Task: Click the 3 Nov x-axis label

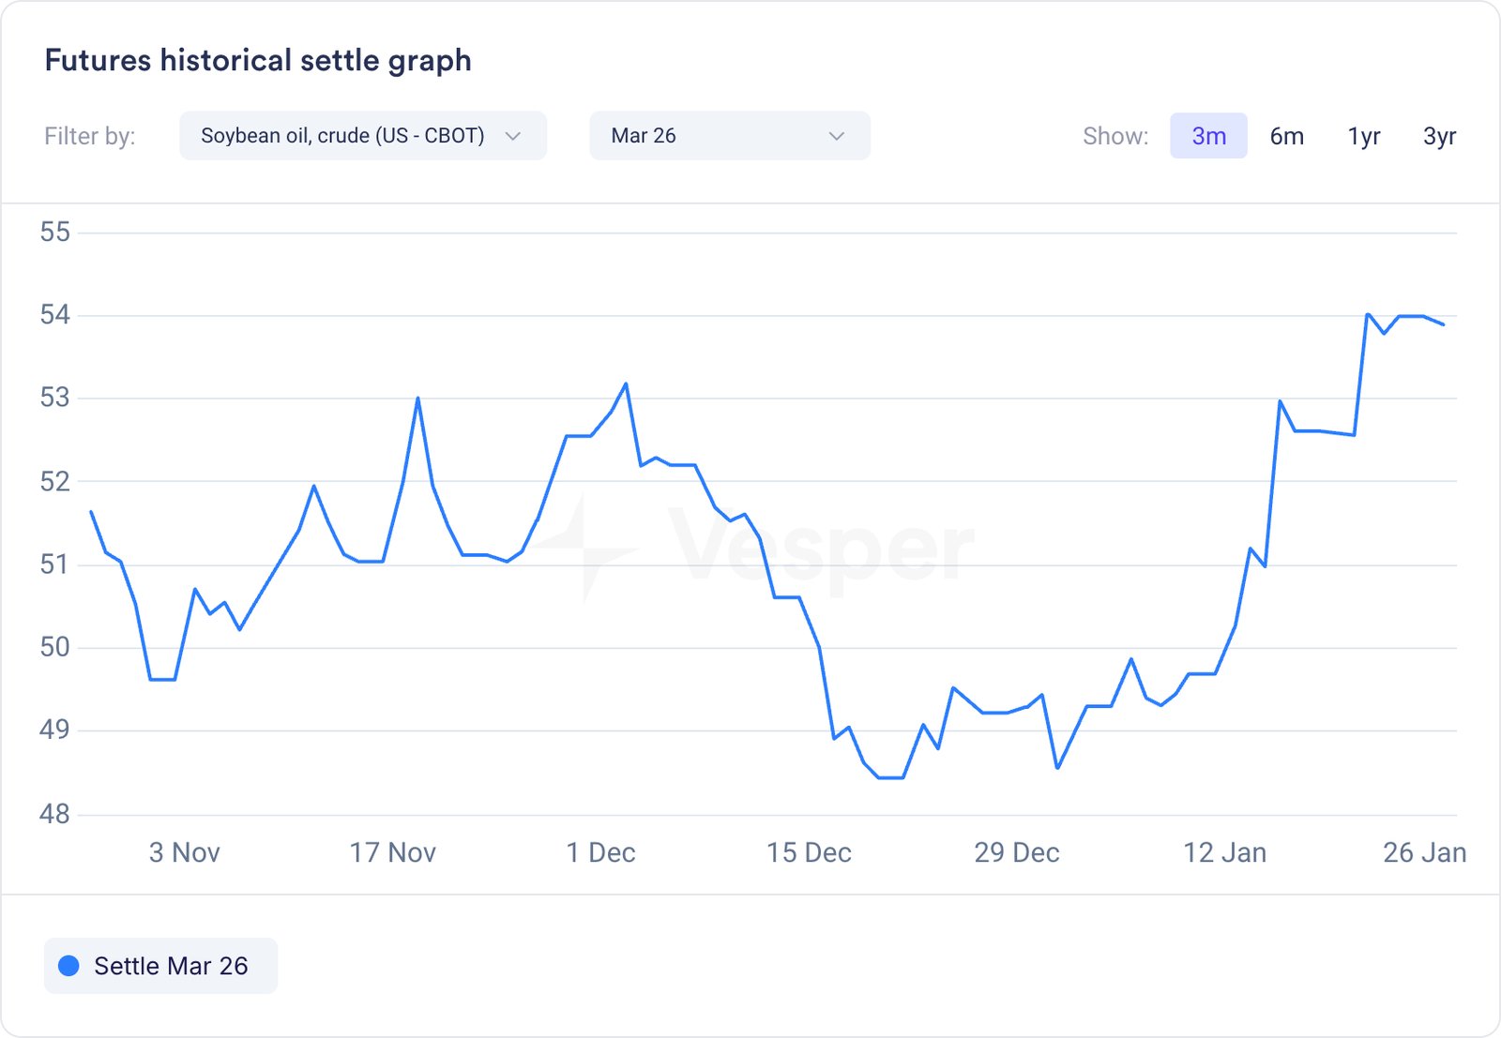Action: (x=184, y=852)
